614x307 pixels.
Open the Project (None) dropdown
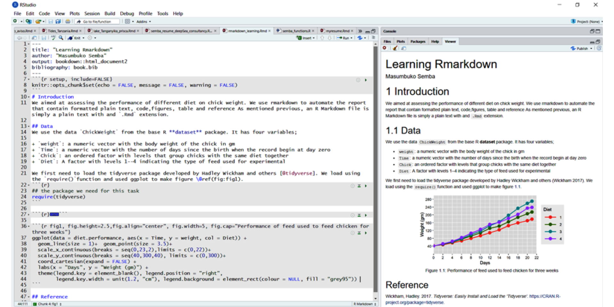pos(586,22)
